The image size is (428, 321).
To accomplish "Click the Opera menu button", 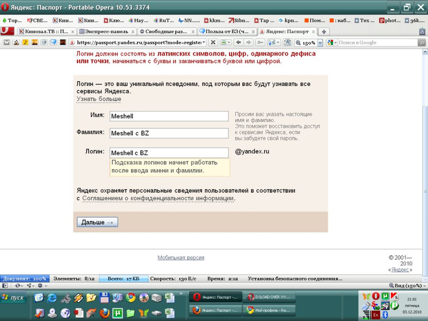I will click(x=7, y=31).
